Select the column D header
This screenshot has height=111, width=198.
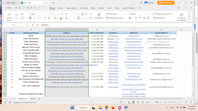(97, 30)
